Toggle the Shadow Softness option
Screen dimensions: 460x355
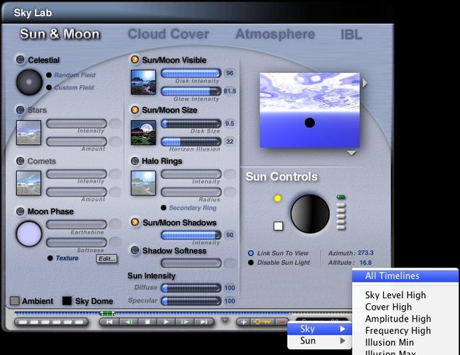coord(134,251)
